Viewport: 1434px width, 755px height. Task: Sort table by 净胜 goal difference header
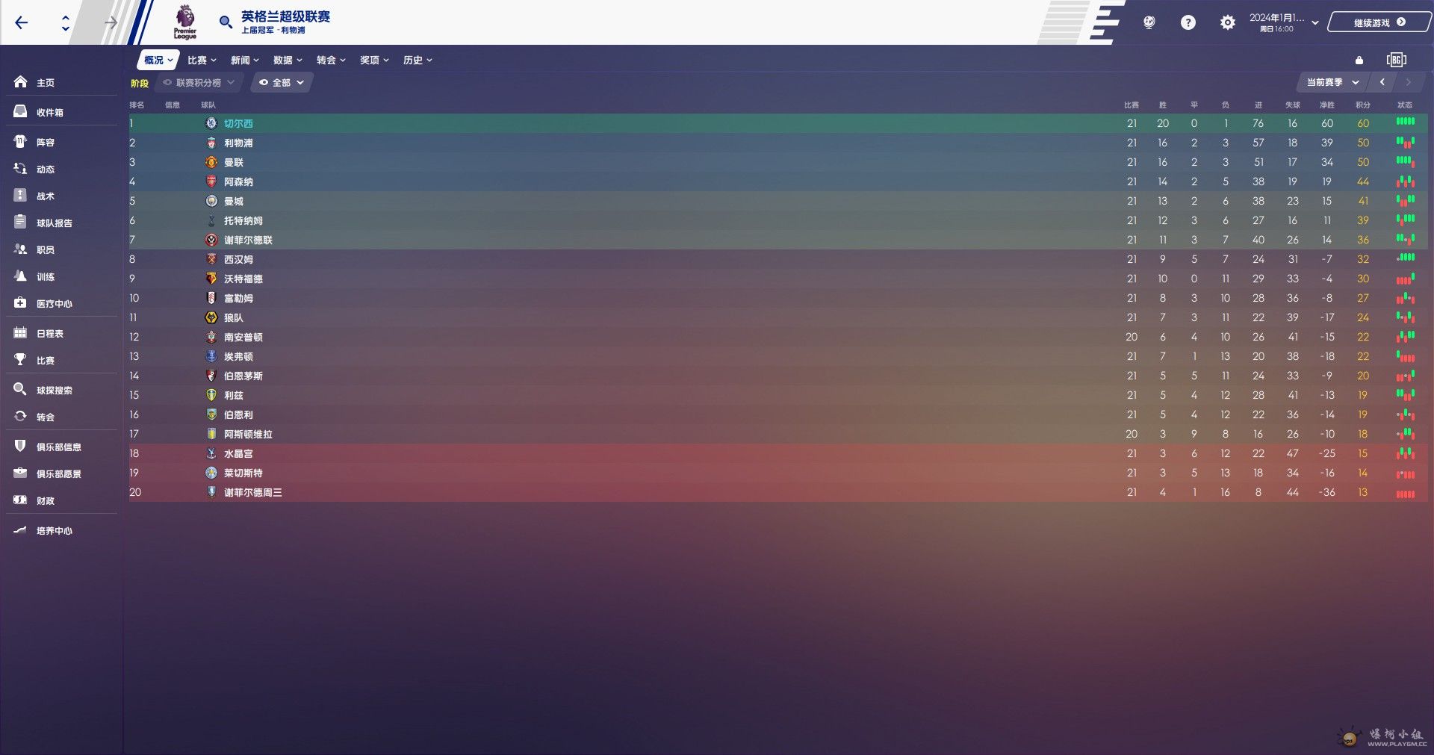[1326, 105]
